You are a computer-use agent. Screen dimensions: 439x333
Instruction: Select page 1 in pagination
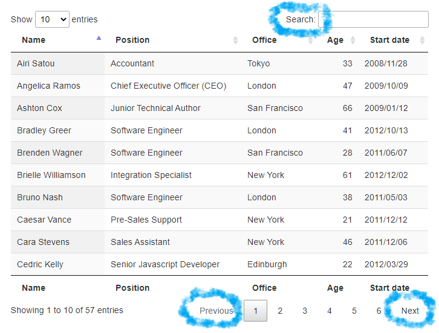(x=256, y=311)
